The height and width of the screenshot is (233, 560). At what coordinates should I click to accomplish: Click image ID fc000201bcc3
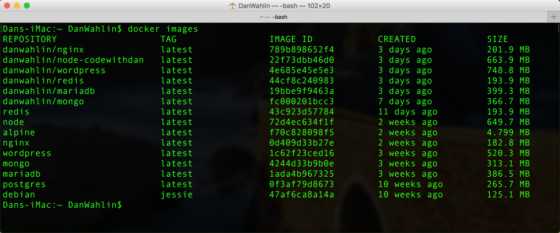[x=302, y=102]
